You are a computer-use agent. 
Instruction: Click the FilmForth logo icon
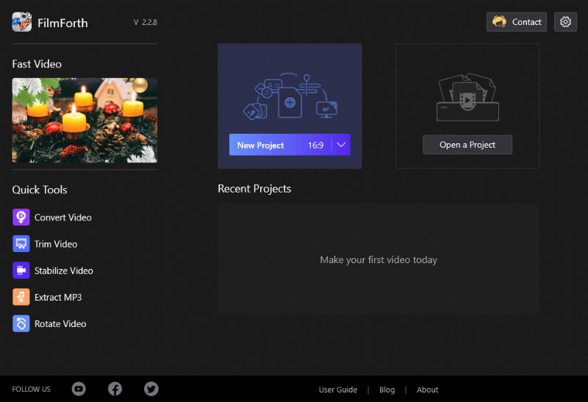21,22
